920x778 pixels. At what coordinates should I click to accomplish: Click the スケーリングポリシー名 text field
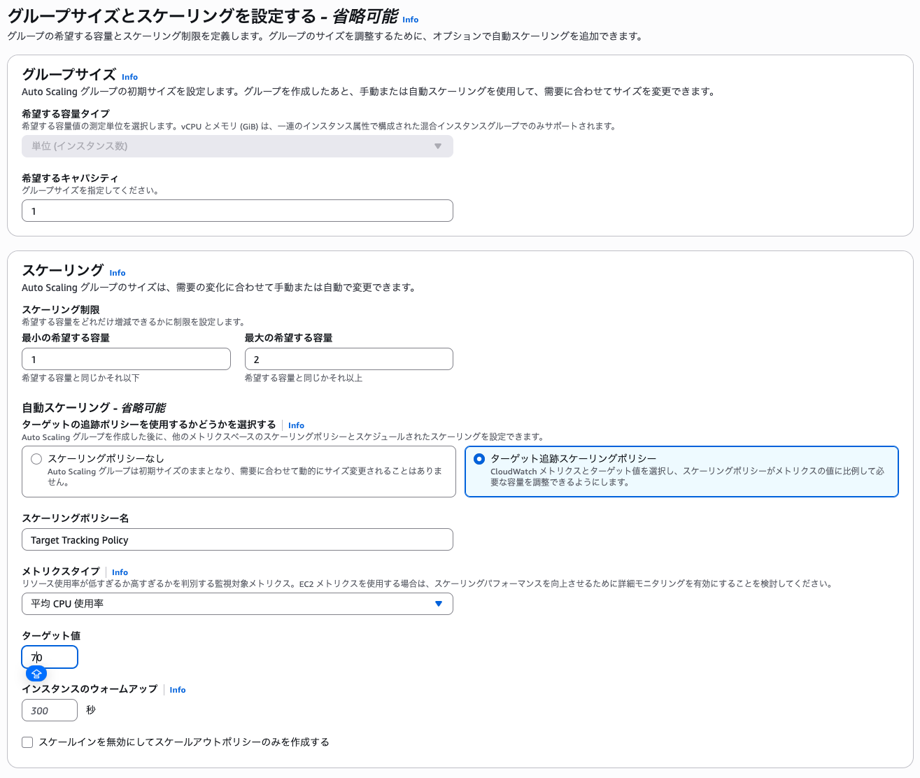point(237,539)
